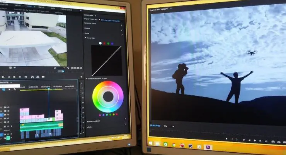Select the red channel dot above RGB curve
286x155 pixels.
tap(104, 43)
